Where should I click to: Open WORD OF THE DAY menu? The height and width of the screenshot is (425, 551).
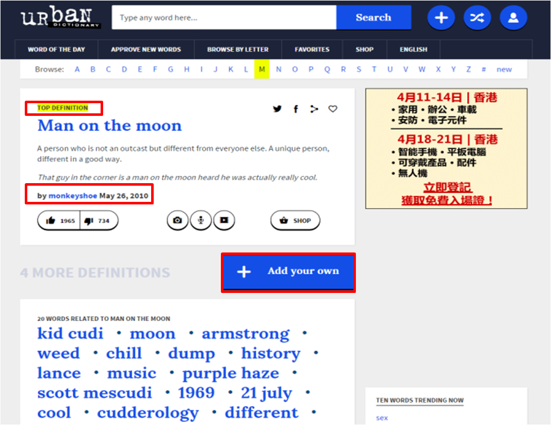pyautogui.click(x=56, y=50)
